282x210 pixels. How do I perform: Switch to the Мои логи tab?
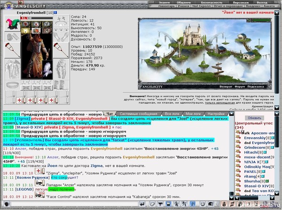(x=193, y=114)
